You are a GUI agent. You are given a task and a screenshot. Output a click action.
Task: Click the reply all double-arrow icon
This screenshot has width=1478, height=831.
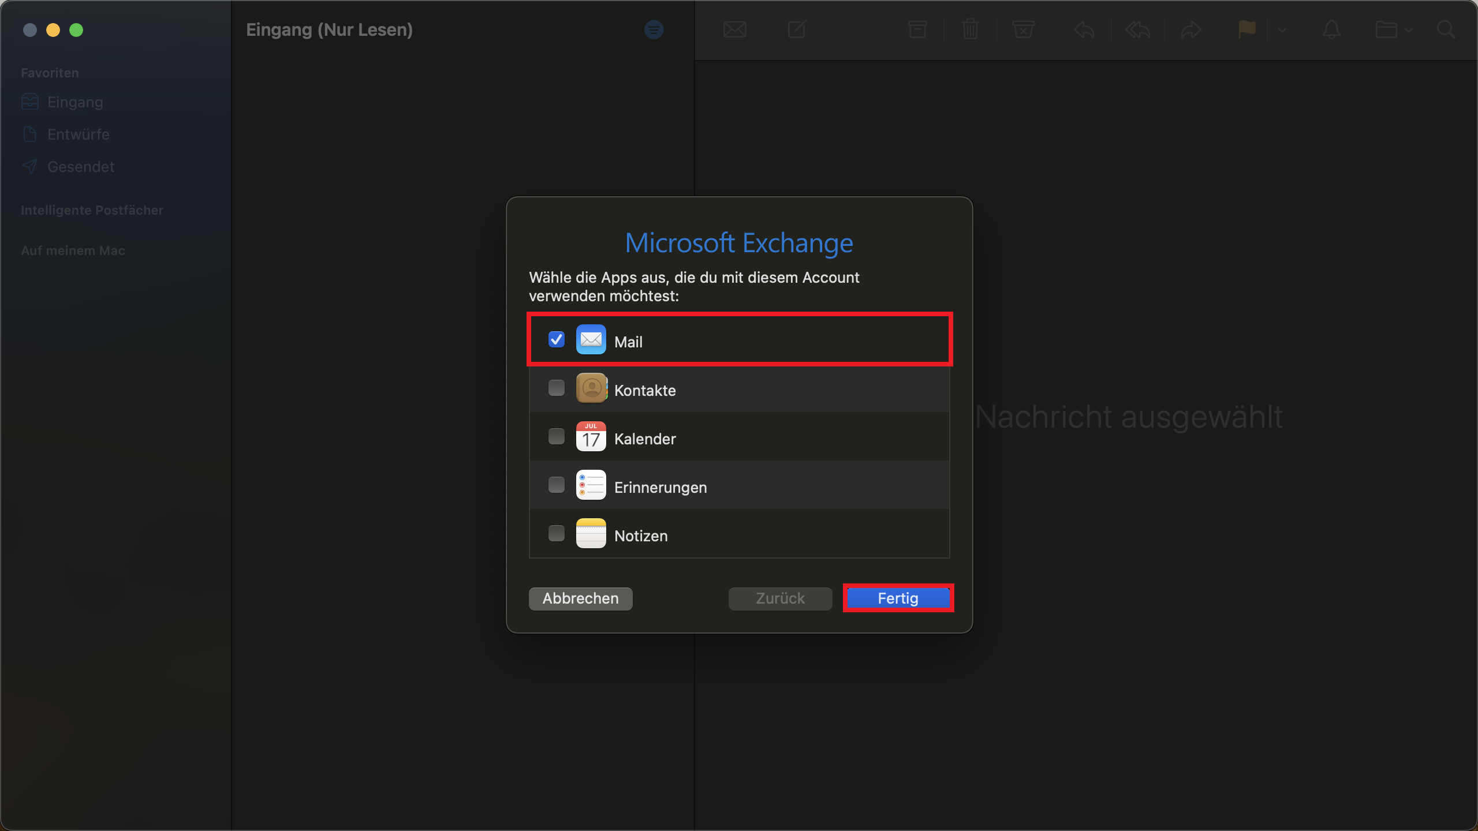1137,29
